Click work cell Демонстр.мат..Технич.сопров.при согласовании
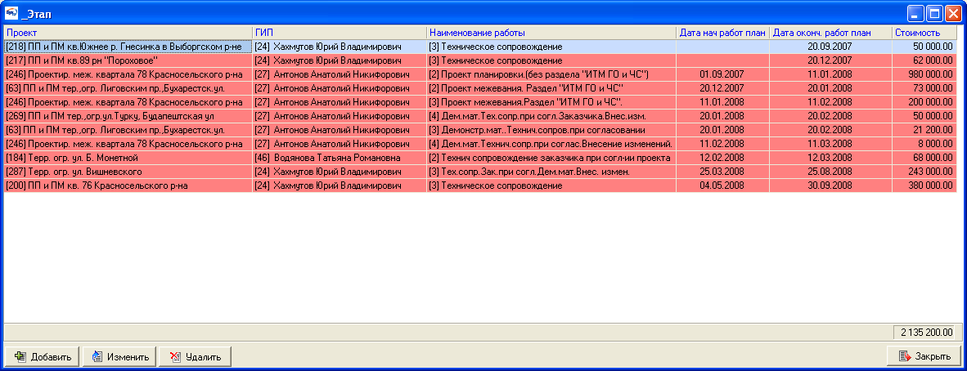The image size is (967, 371). pyautogui.click(x=551, y=130)
